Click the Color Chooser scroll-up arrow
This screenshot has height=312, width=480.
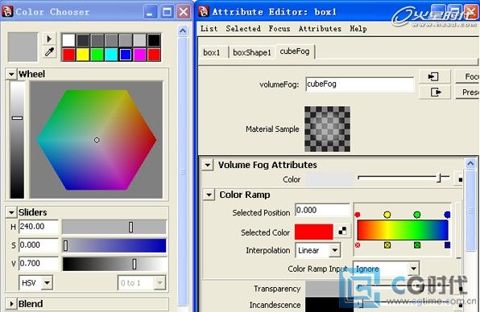183,31
